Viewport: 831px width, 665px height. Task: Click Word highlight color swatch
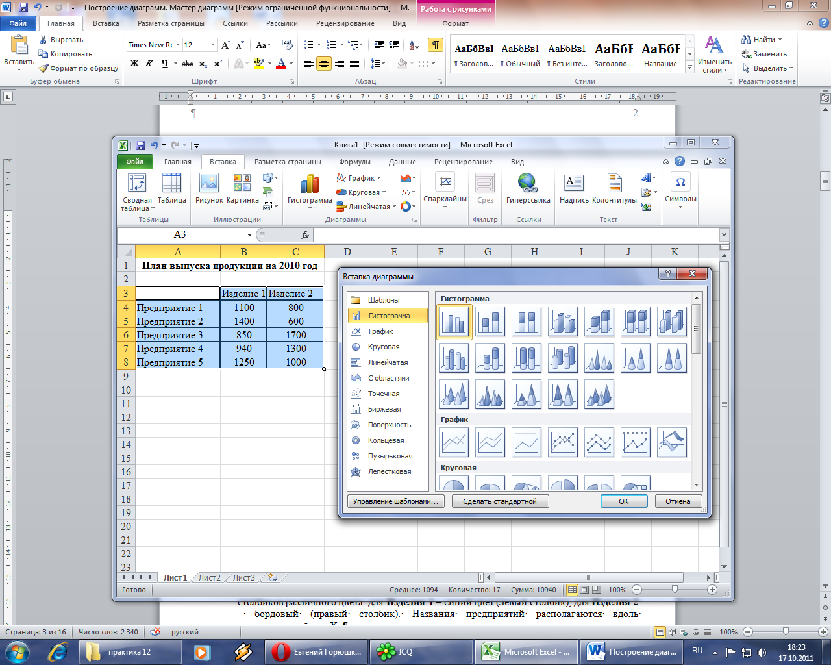pos(258,64)
